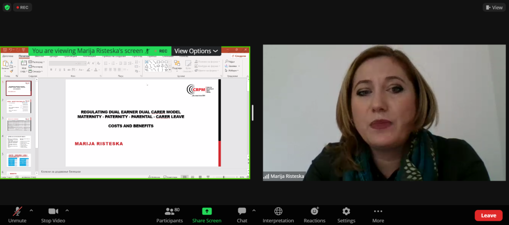Open the View Options dropdown
The image size is (509, 225).
pyautogui.click(x=196, y=51)
